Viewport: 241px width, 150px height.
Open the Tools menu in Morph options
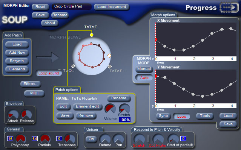coord(205,116)
